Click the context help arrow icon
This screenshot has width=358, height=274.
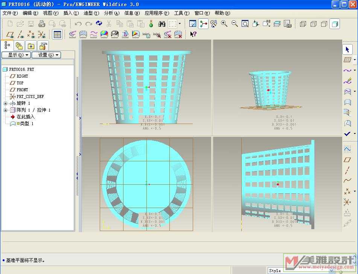[193, 34]
